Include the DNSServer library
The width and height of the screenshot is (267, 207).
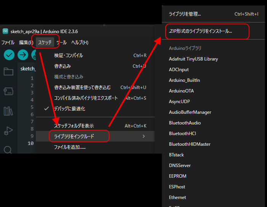[x=214, y=166]
